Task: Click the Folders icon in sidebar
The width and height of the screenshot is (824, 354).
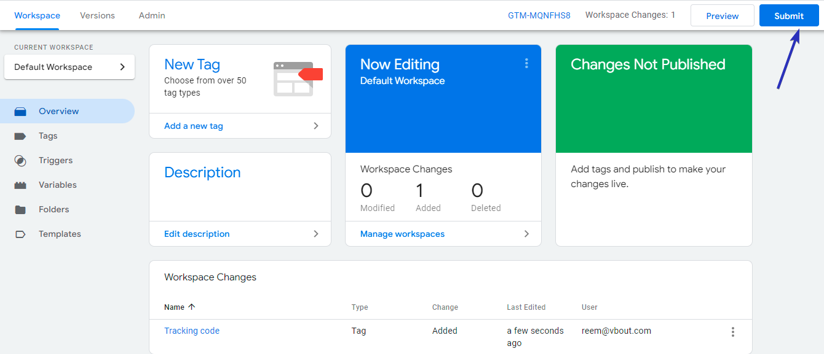Action: coord(20,210)
